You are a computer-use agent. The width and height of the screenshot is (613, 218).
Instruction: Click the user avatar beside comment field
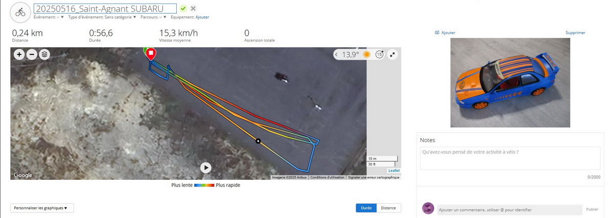click(x=428, y=208)
